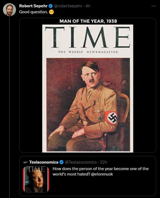Viewport: 160px width, 198px height.
Task: Click the quoted tweet's 22h timestamp
Action: tap(104, 162)
